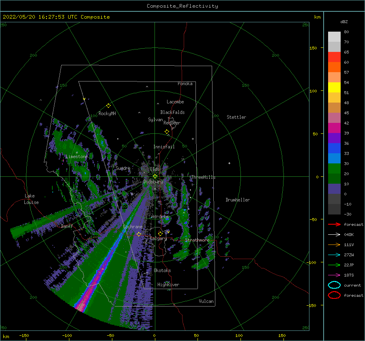Click the Ponoka city label

click(x=185, y=84)
